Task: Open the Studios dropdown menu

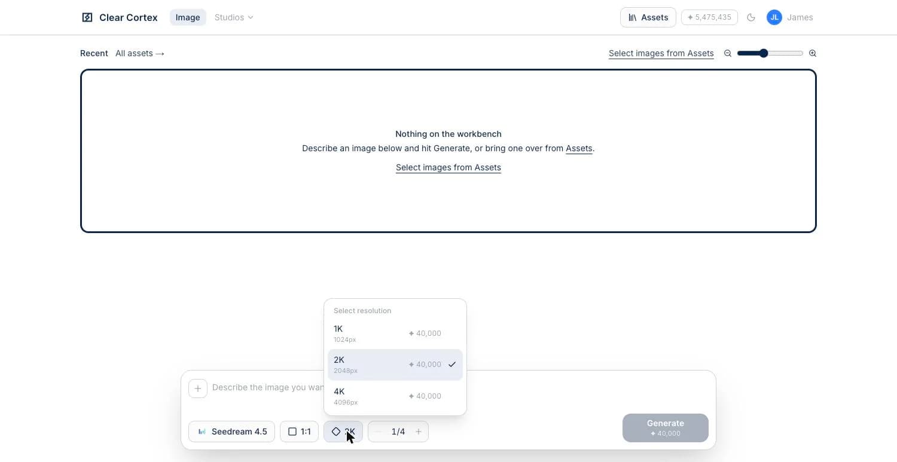Action: tap(234, 17)
